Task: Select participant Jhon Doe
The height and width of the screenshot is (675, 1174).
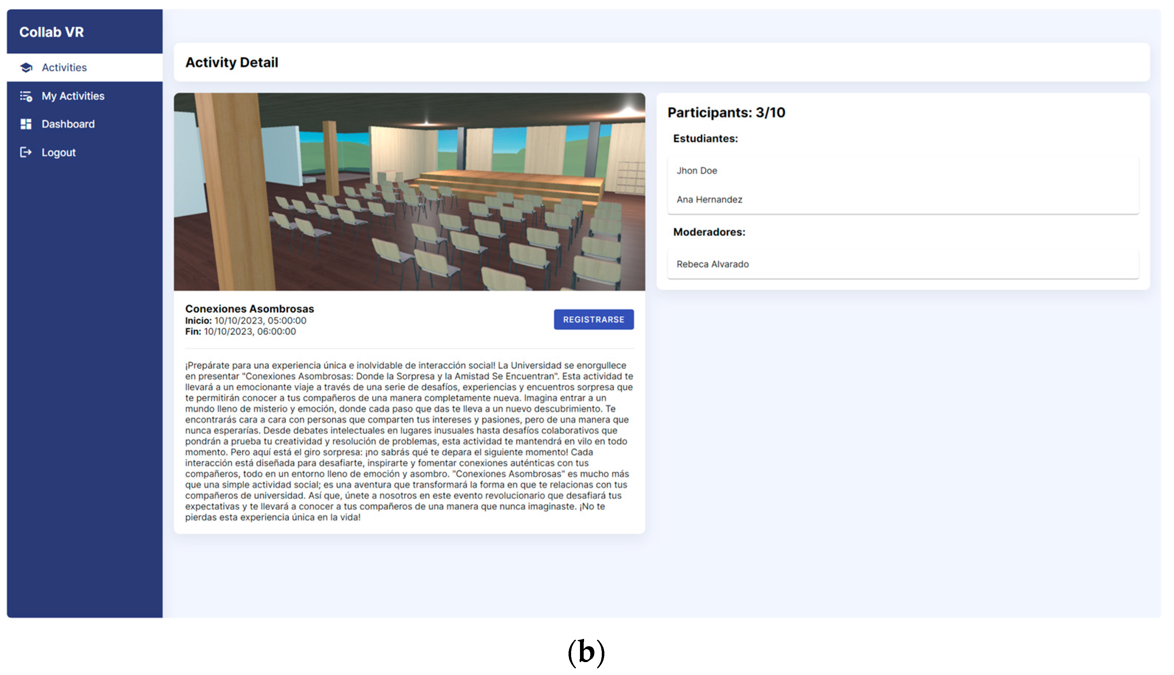Action: pos(696,171)
